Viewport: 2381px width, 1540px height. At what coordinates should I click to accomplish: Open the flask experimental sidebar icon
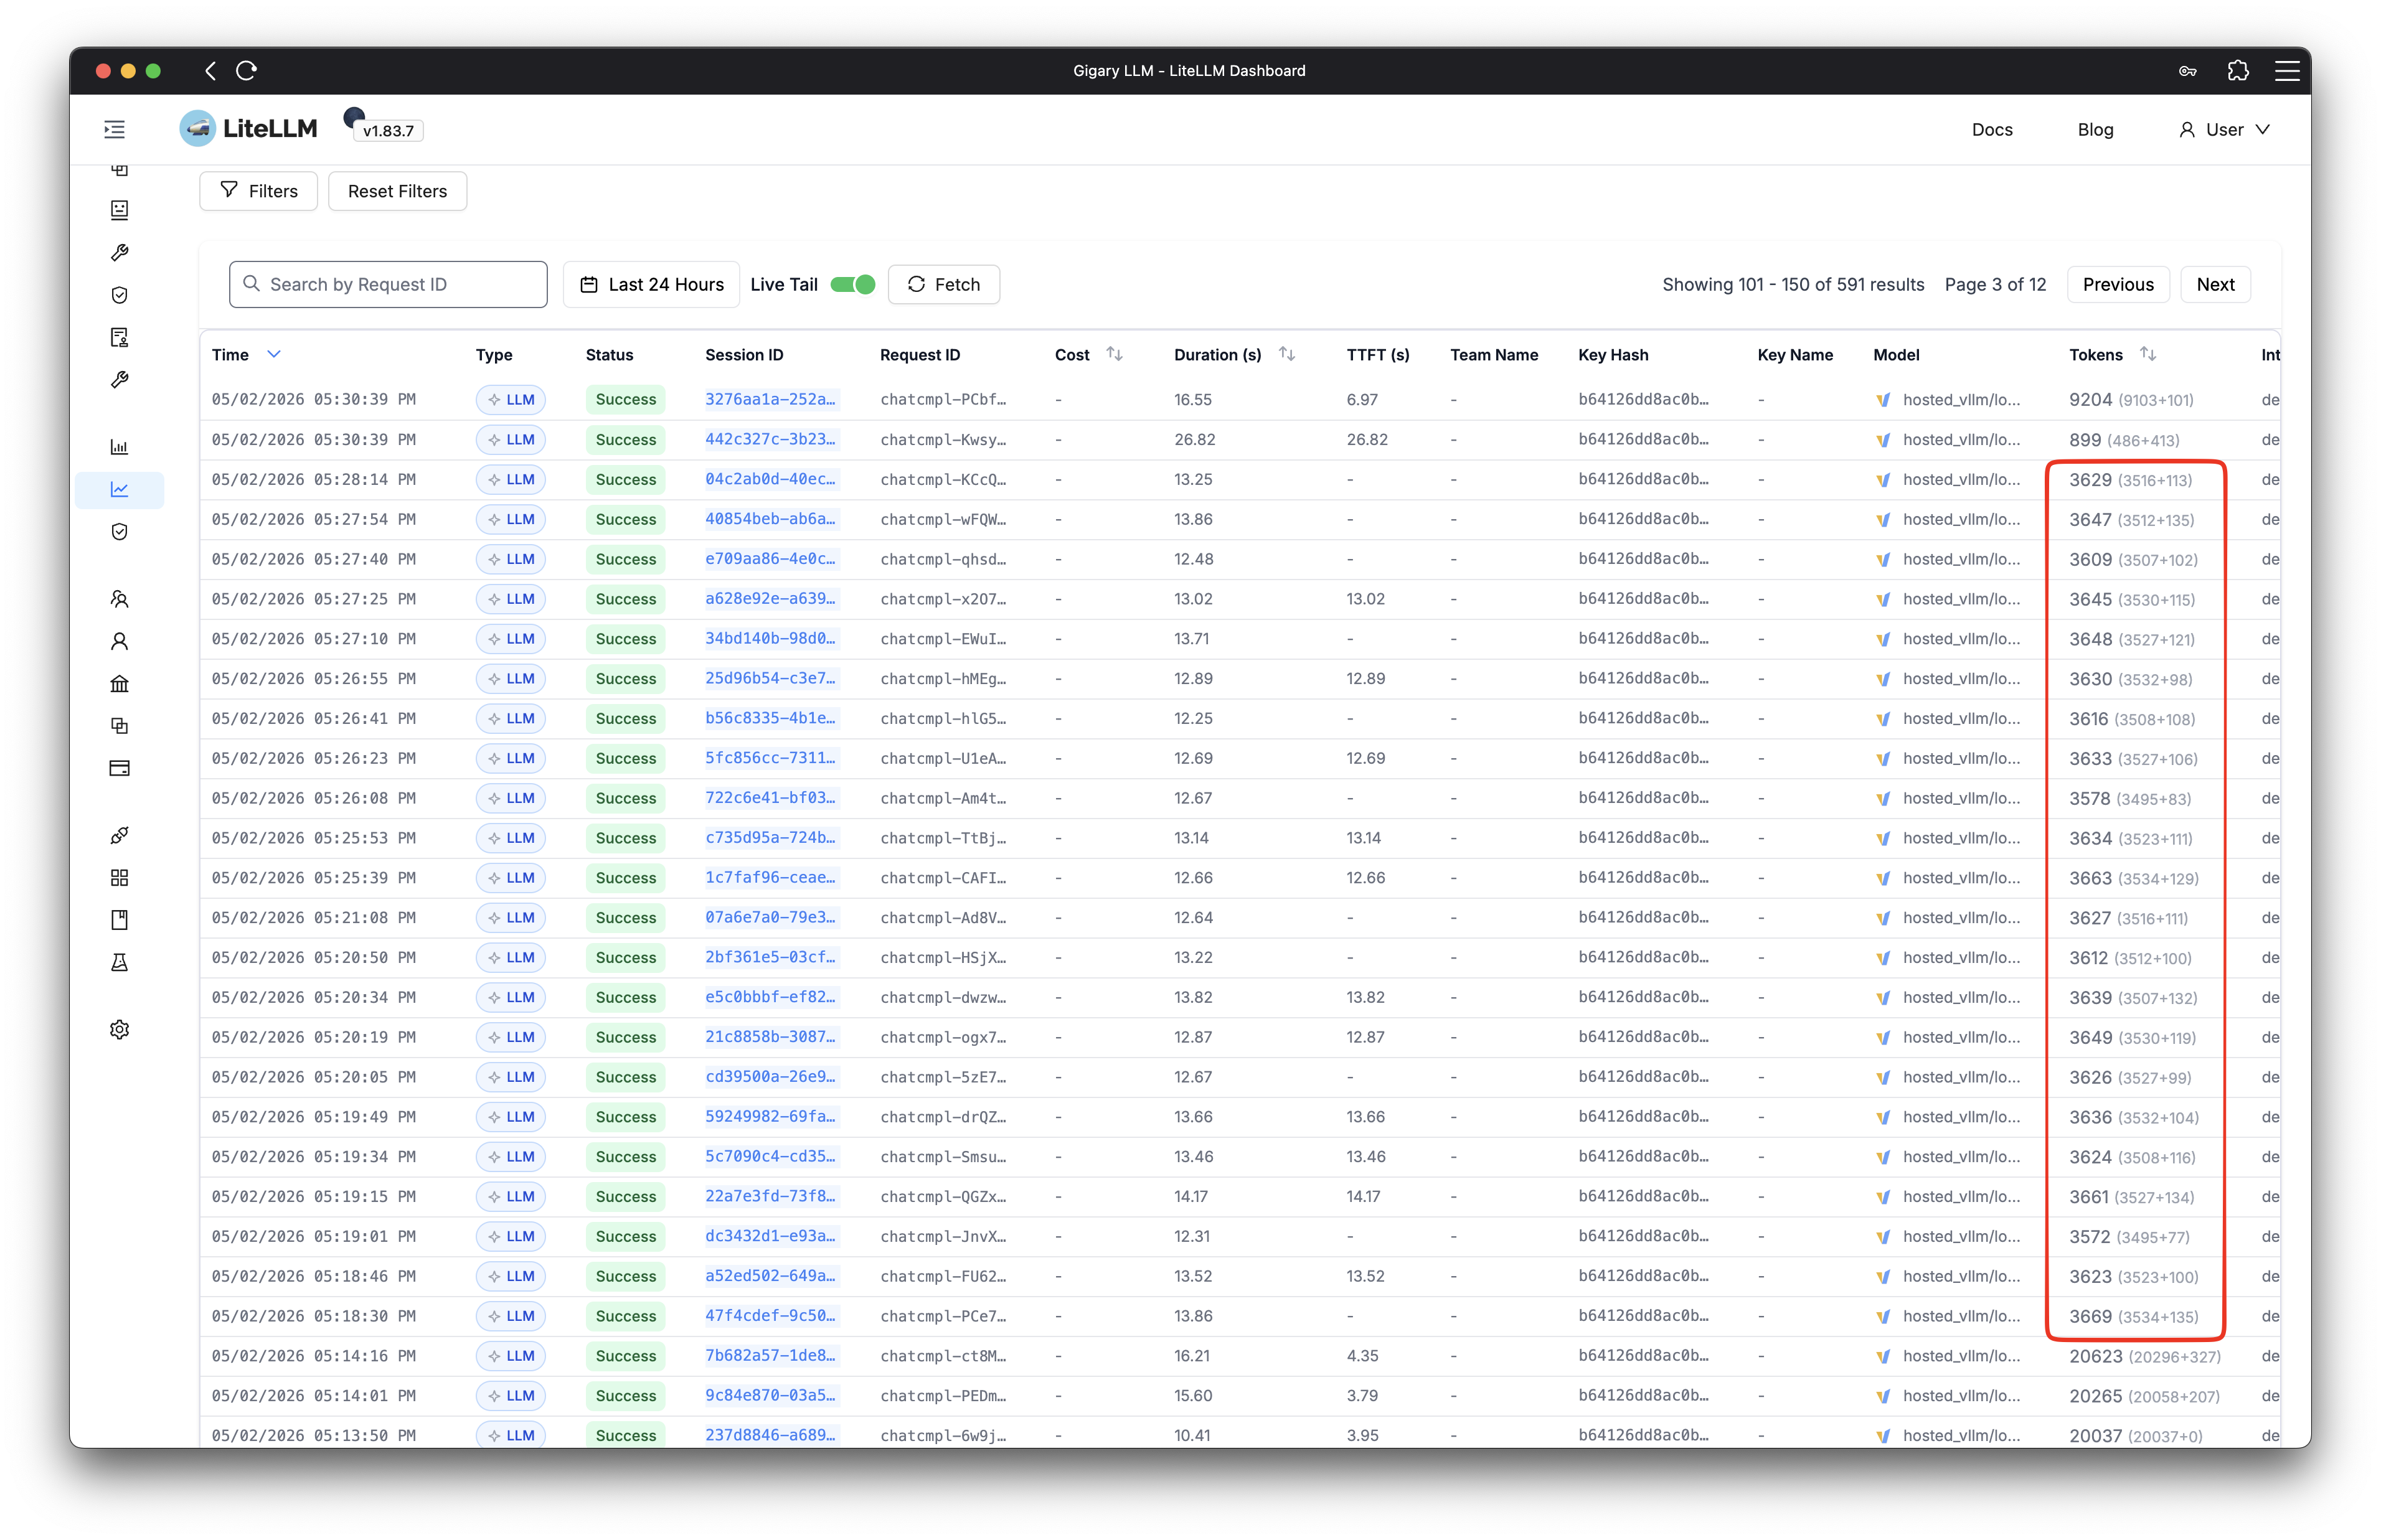(119, 962)
